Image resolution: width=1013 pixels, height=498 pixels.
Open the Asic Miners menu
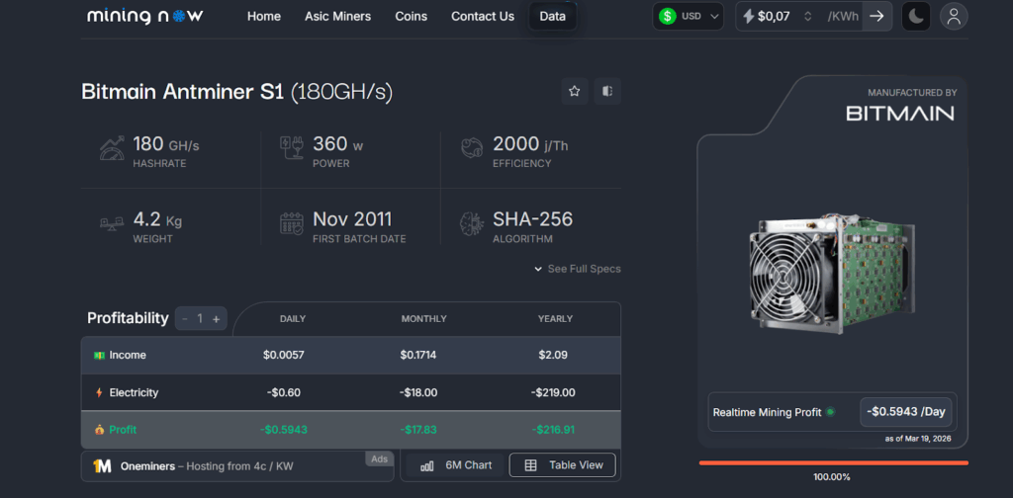[x=337, y=16]
